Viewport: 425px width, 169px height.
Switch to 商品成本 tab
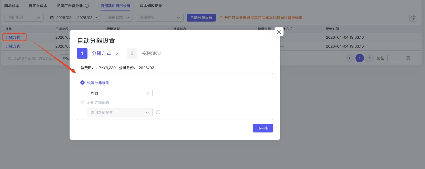coord(12,6)
